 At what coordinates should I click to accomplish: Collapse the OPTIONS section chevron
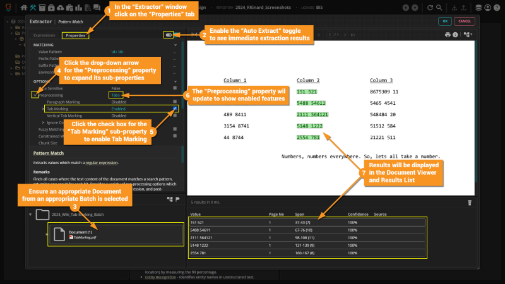point(175,81)
